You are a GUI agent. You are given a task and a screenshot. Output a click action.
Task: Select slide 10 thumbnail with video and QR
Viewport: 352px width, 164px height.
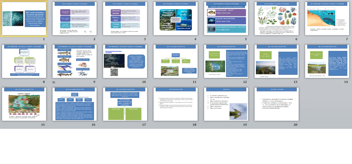point(125,62)
